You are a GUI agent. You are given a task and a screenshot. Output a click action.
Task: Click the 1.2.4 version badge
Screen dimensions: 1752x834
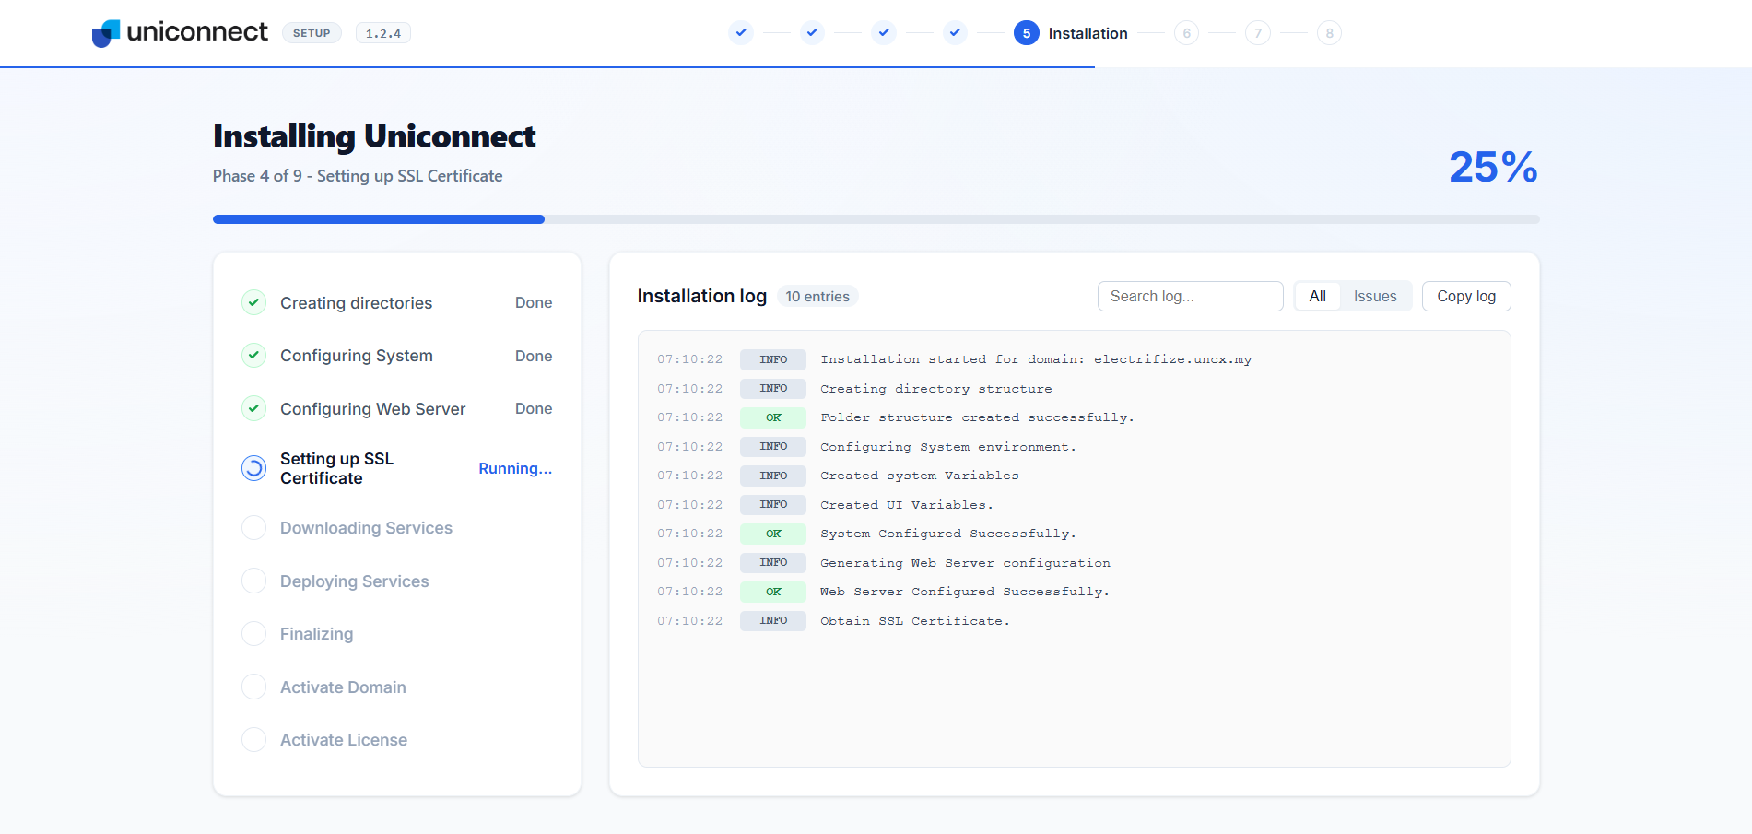(x=383, y=33)
